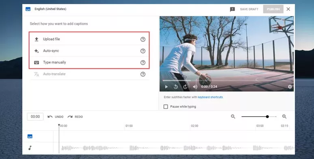Open help for Auto-translate
The width and height of the screenshot is (314, 159).
[143, 74]
